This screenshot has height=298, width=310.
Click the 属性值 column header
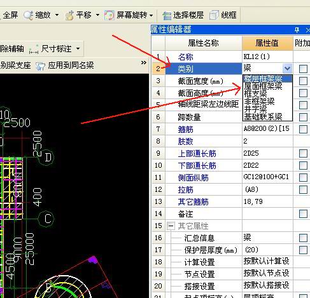click(267, 43)
